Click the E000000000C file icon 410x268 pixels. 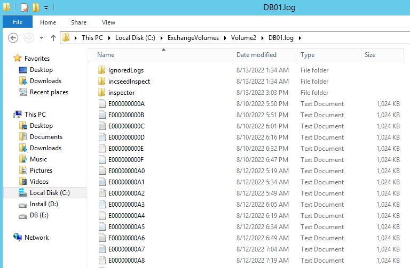click(x=102, y=126)
